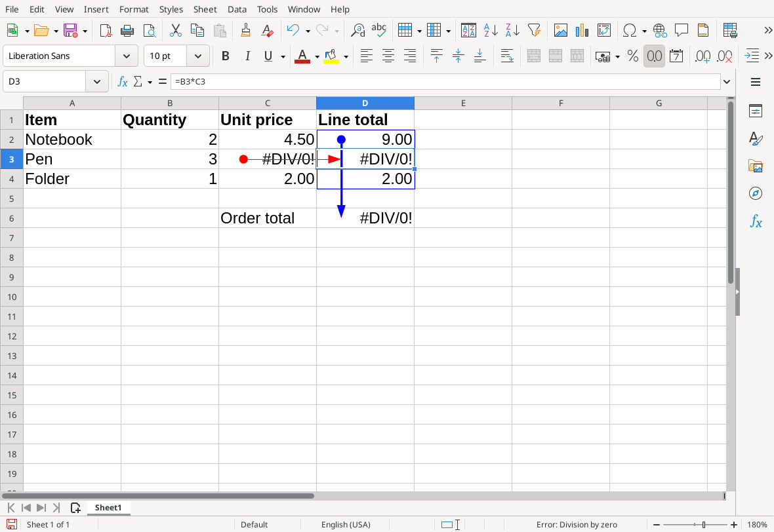The height and width of the screenshot is (532, 774).
Task: Toggle Italic formatting
Action: [247, 56]
